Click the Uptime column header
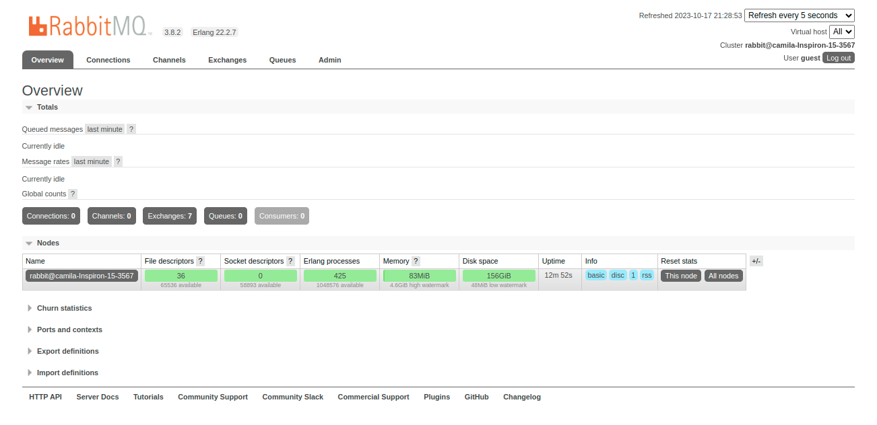877x425 pixels. coord(554,261)
